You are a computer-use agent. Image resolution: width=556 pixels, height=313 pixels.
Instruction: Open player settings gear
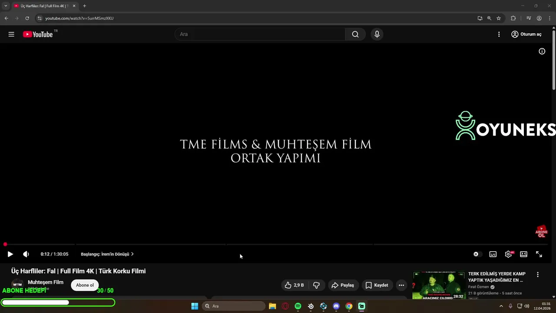tap(508, 254)
